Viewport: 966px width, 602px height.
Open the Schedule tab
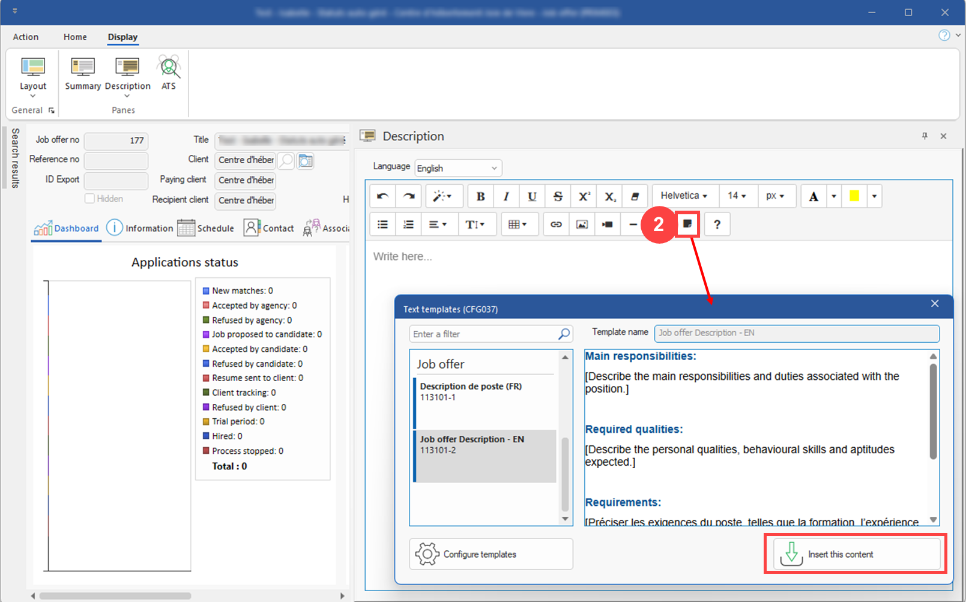(206, 228)
